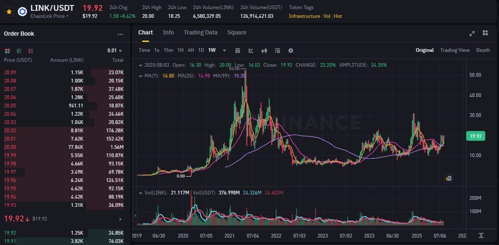Open the calendar date range picker
This screenshot has height=245, width=499.
(238, 51)
